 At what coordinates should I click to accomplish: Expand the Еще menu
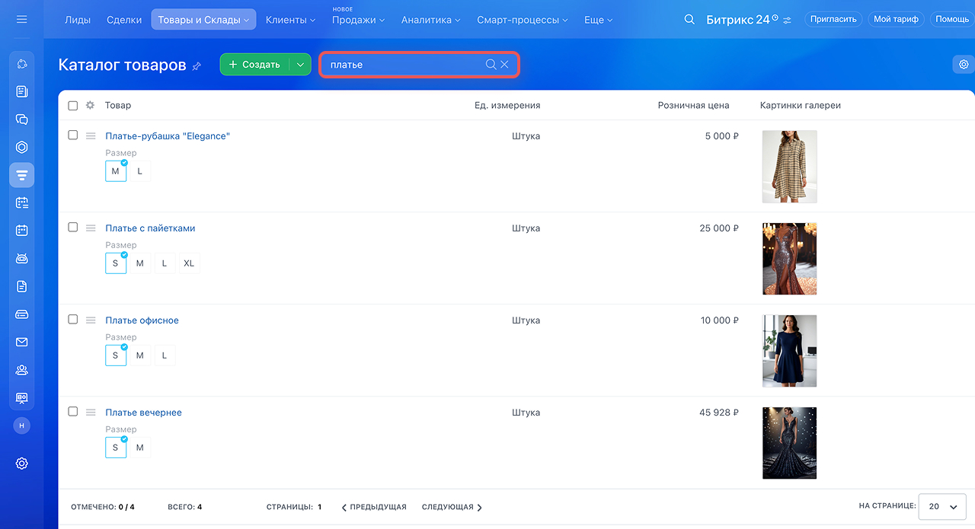598,20
